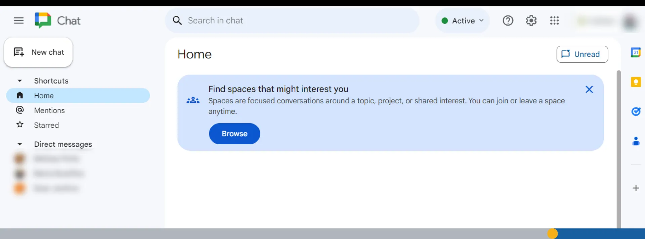Screen dimensions: 645x239
Task: Open the Active status dropdown
Action: pos(463,21)
